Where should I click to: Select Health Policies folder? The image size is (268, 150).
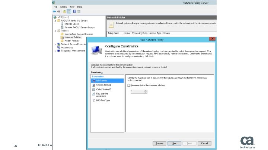(72, 41)
